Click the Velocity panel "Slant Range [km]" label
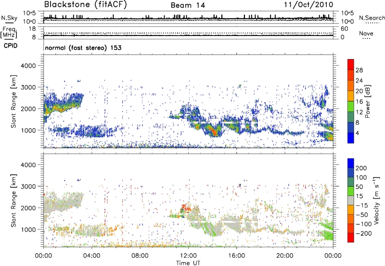The height and width of the screenshot is (266, 385). [13, 200]
